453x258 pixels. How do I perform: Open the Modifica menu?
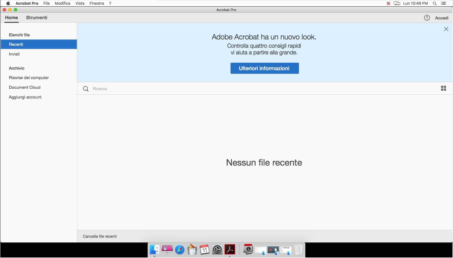pyautogui.click(x=62, y=3)
